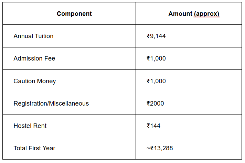Click the ~₹13,288 total amount

pyautogui.click(x=160, y=148)
